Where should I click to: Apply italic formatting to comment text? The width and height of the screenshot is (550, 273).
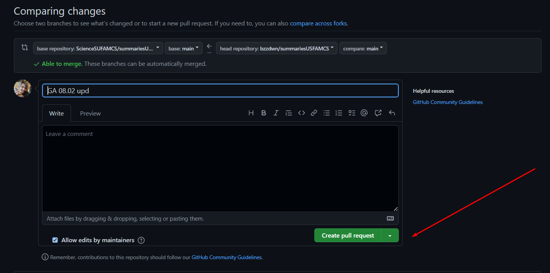276,113
